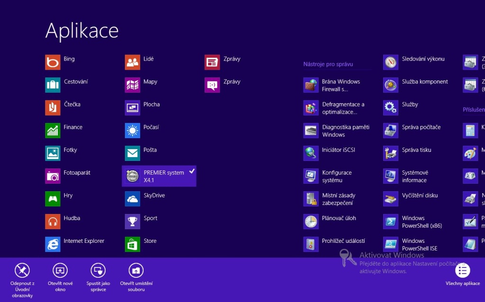Open the purple Zprávy messaging app icon
This screenshot has height=302, width=485.
click(x=212, y=85)
